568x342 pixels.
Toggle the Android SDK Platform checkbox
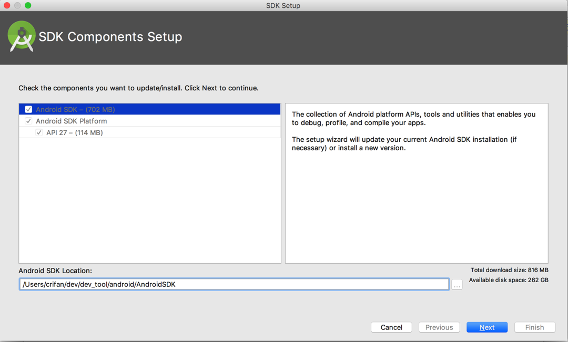[28, 121]
